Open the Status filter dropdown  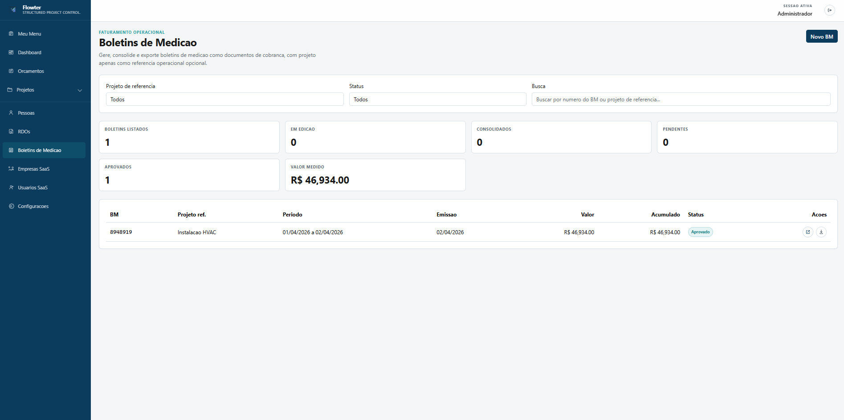pos(437,99)
